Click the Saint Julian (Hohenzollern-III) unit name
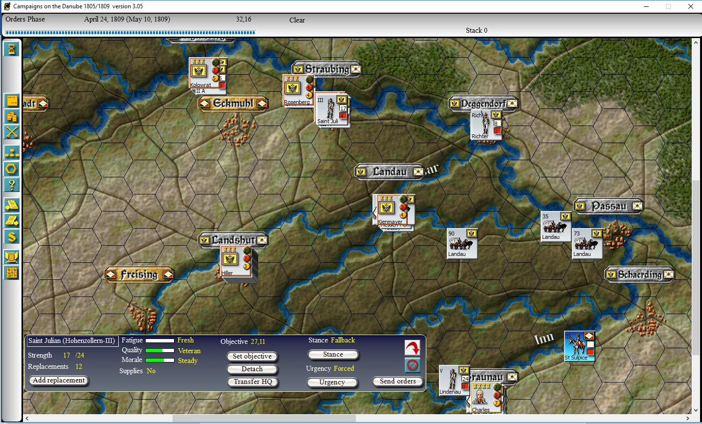 (72, 341)
